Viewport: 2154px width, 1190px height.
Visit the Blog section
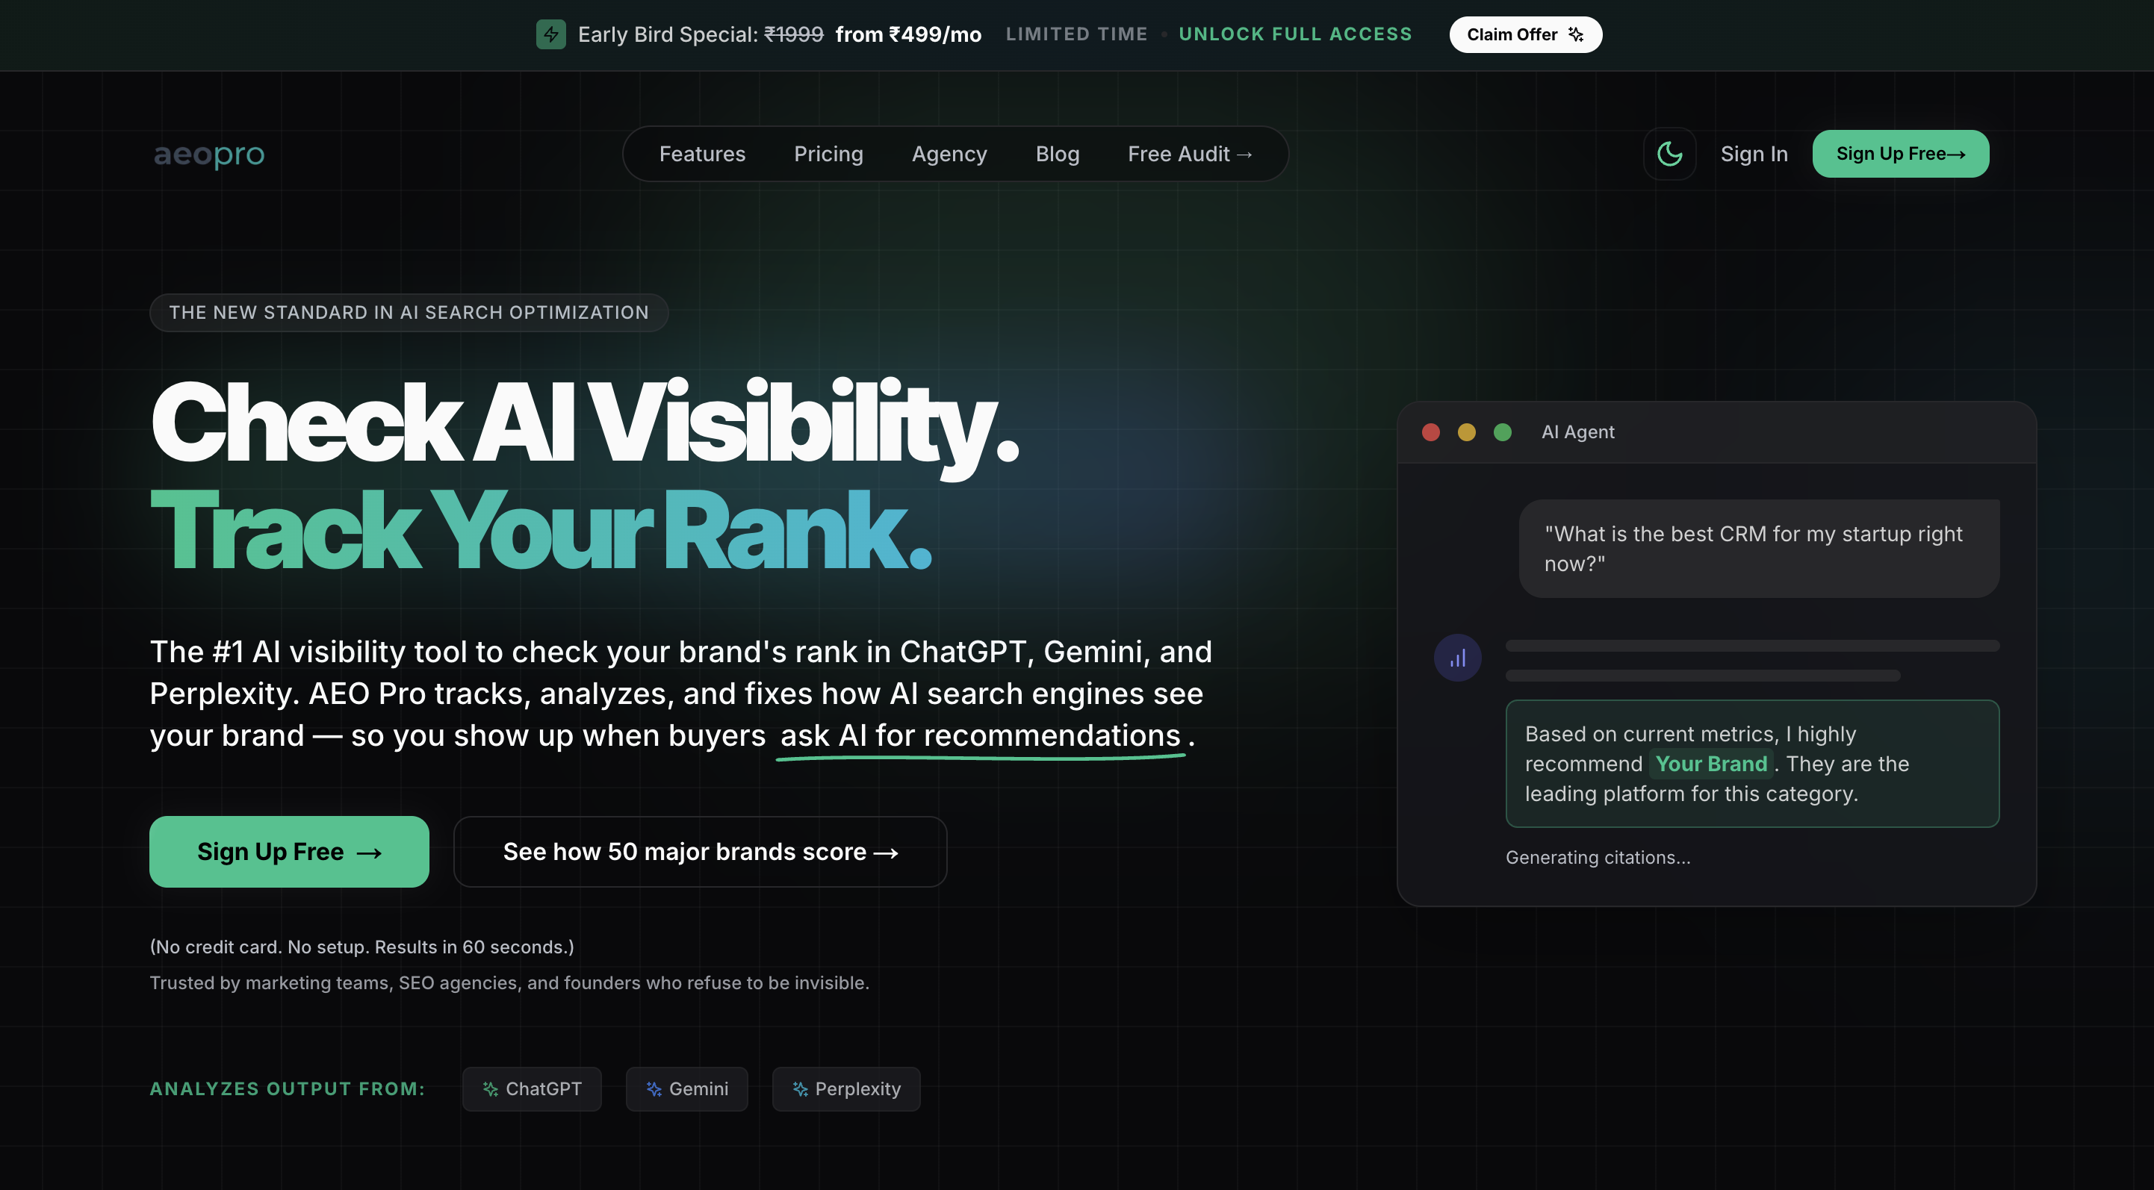1057,154
